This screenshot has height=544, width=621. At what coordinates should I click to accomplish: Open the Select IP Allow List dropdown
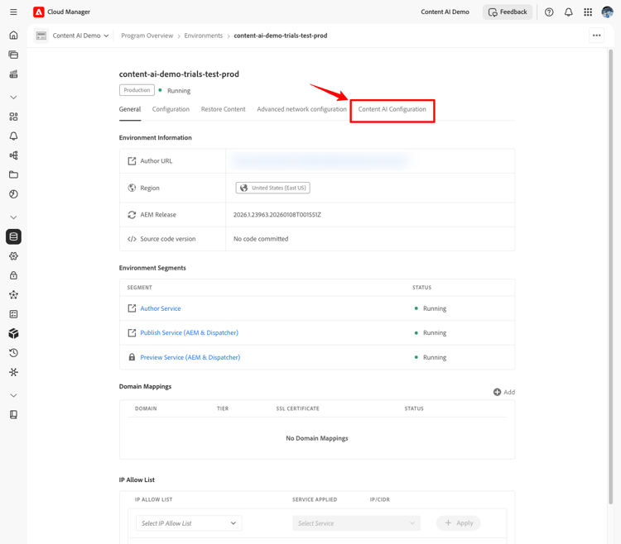click(x=189, y=523)
